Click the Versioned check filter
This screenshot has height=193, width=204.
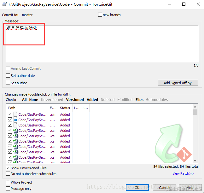[x=75, y=100]
